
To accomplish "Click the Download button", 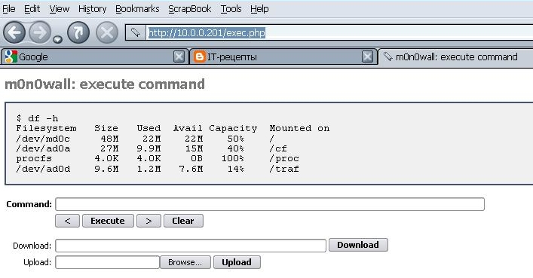I will [358, 245].
